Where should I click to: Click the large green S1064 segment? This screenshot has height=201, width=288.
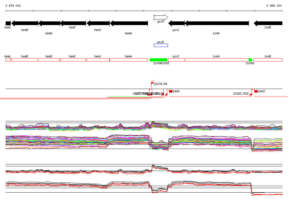point(158,60)
